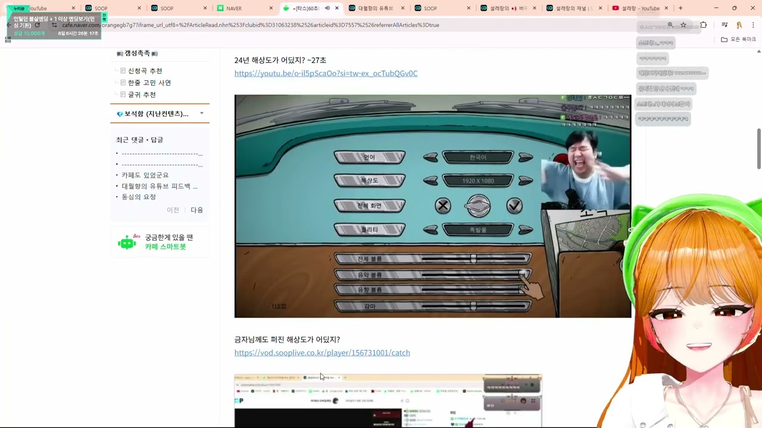Click left arrow beside 퀄리티 value
The width and height of the screenshot is (762, 428).
(430, 229)
